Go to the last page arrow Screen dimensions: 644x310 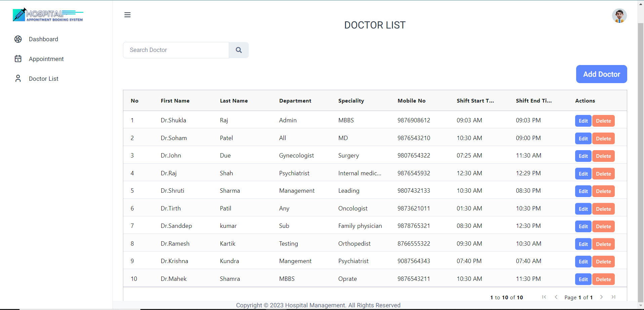(x=613, y=297)
